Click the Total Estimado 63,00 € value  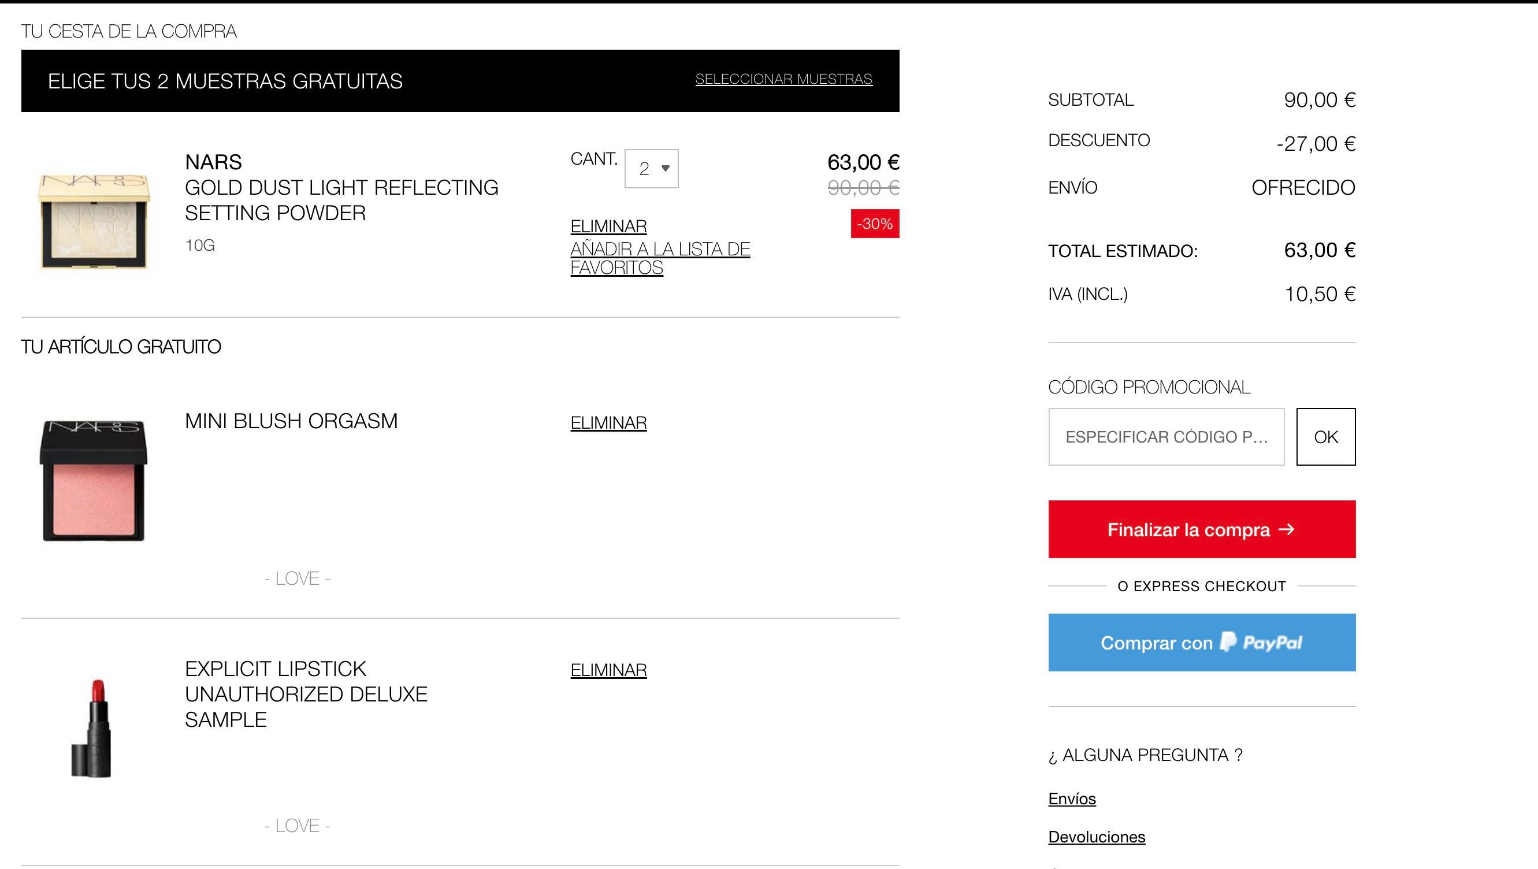(x=1320, y=250)
